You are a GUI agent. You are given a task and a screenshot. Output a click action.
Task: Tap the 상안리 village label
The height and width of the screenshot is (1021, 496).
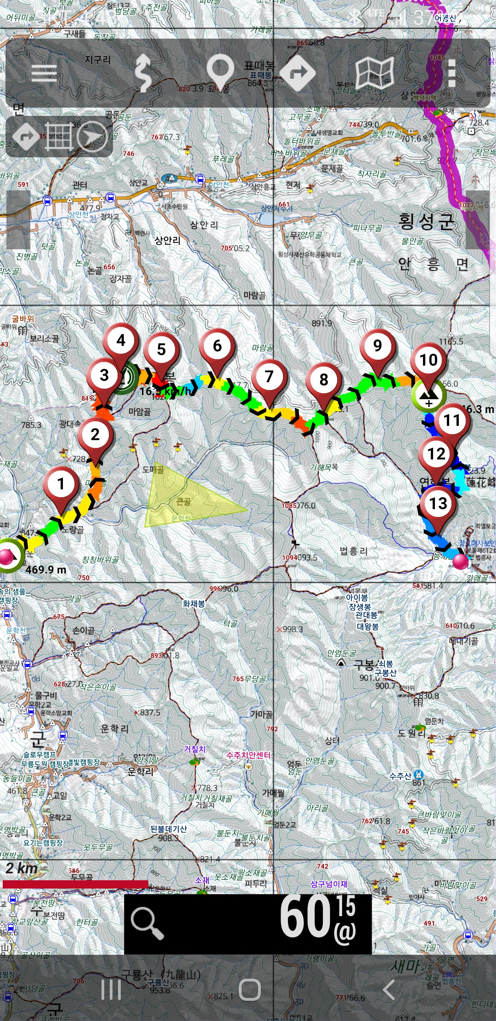click(x=167, y=241)
